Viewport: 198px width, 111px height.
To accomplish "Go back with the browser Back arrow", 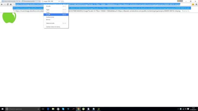I will 2,4.
